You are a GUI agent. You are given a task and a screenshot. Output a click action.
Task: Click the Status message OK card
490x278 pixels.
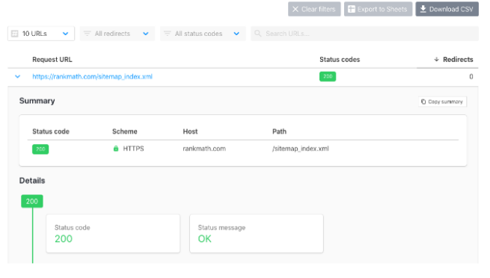click(257, 233)
